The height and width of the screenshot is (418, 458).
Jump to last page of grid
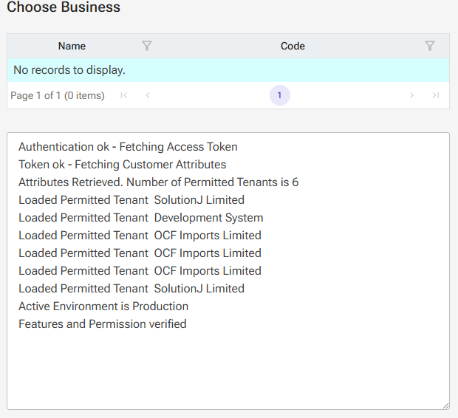(x=436, y=95)
